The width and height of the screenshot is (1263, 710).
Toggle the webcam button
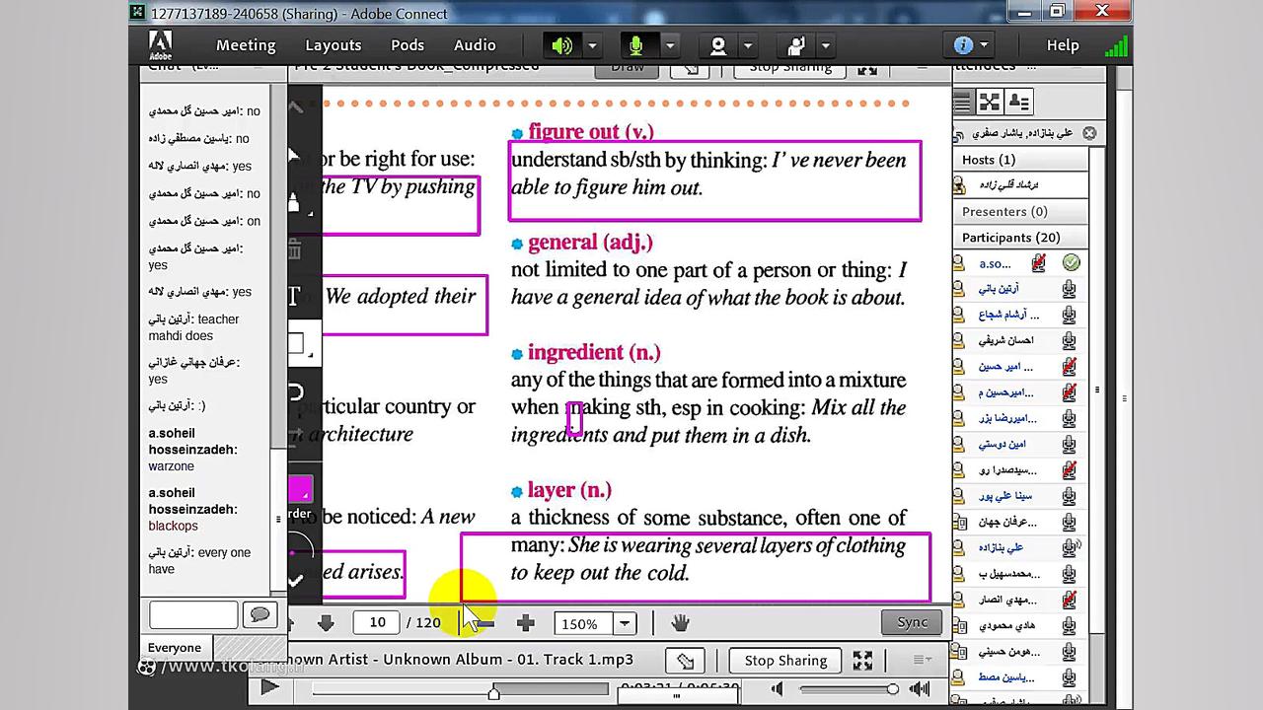(717, 45)
